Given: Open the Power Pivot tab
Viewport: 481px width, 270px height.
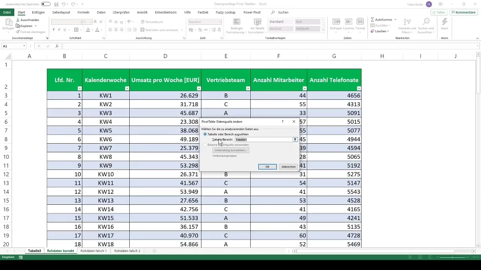Looking at the screenshot, I should (x=252, y=12).
